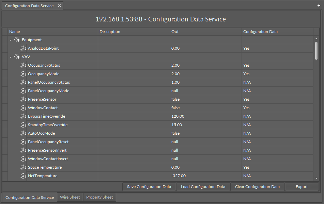Viewport: 324px width, 204px height.
Task: Click the AnalogDataPoint analog icon
Action: (x=23, y=48)
